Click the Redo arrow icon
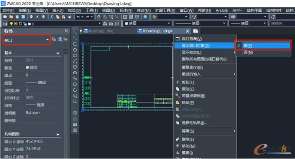The height and width of the screenshot is (159, 295). 87,17
